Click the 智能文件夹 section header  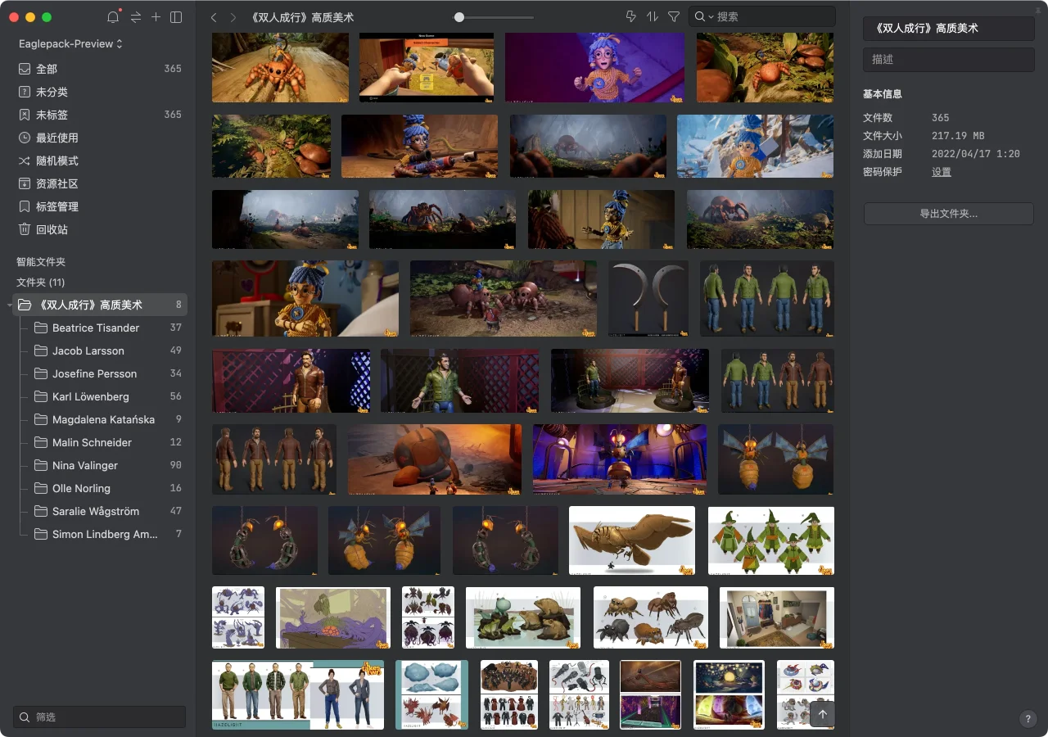point(41,262)
